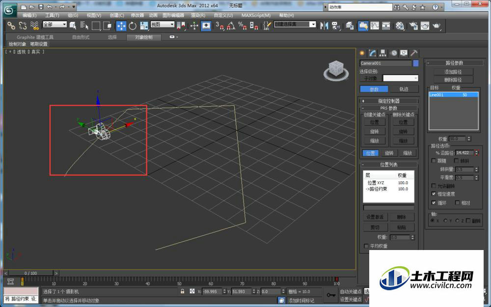Open the Curve Editor icon
491x307 pixels.
point(375,26)
